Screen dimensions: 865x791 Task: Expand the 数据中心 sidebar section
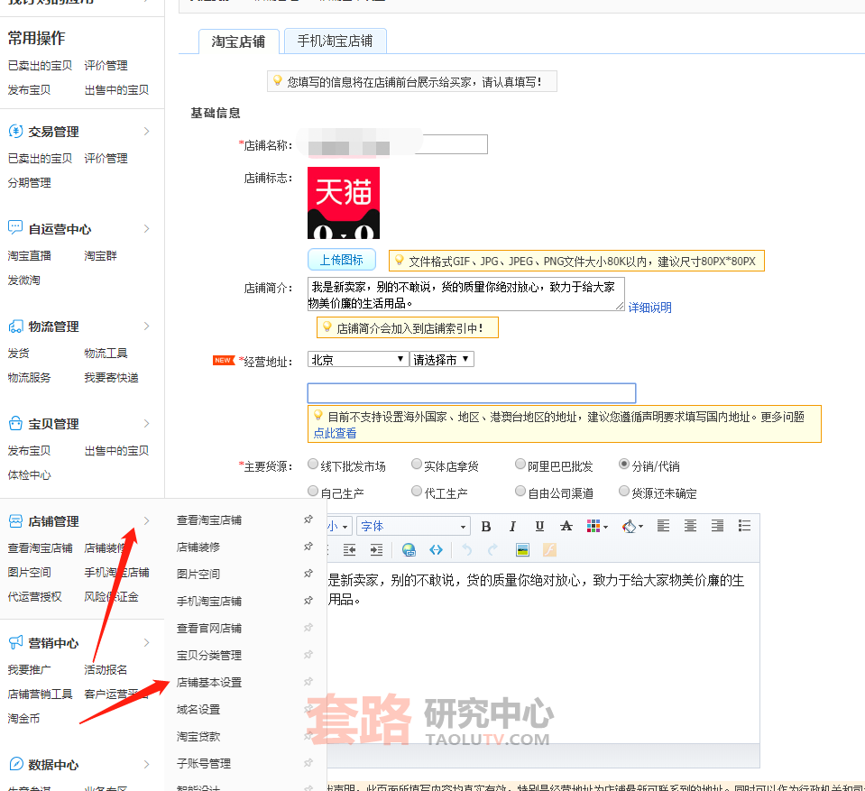pos(146,764)
